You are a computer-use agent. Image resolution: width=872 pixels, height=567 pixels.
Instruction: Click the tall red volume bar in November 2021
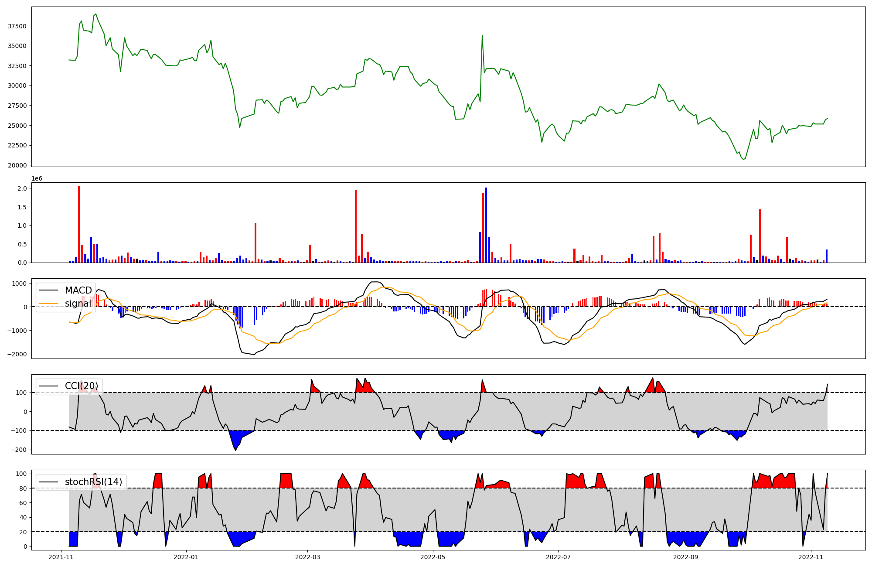pos(79,225)
